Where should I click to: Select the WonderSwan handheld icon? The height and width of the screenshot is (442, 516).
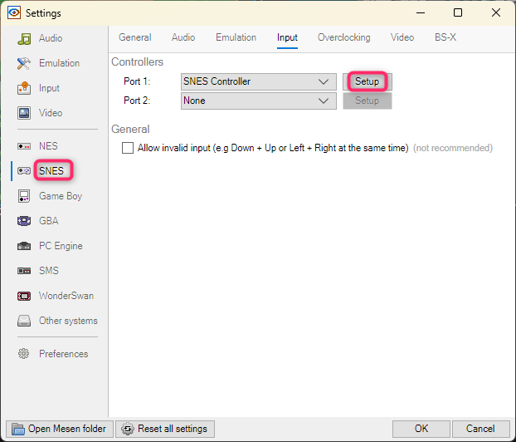(24, 296)
